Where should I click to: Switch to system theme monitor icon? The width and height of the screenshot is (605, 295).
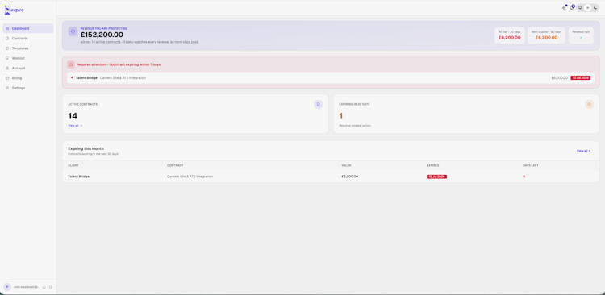[580, 8]
